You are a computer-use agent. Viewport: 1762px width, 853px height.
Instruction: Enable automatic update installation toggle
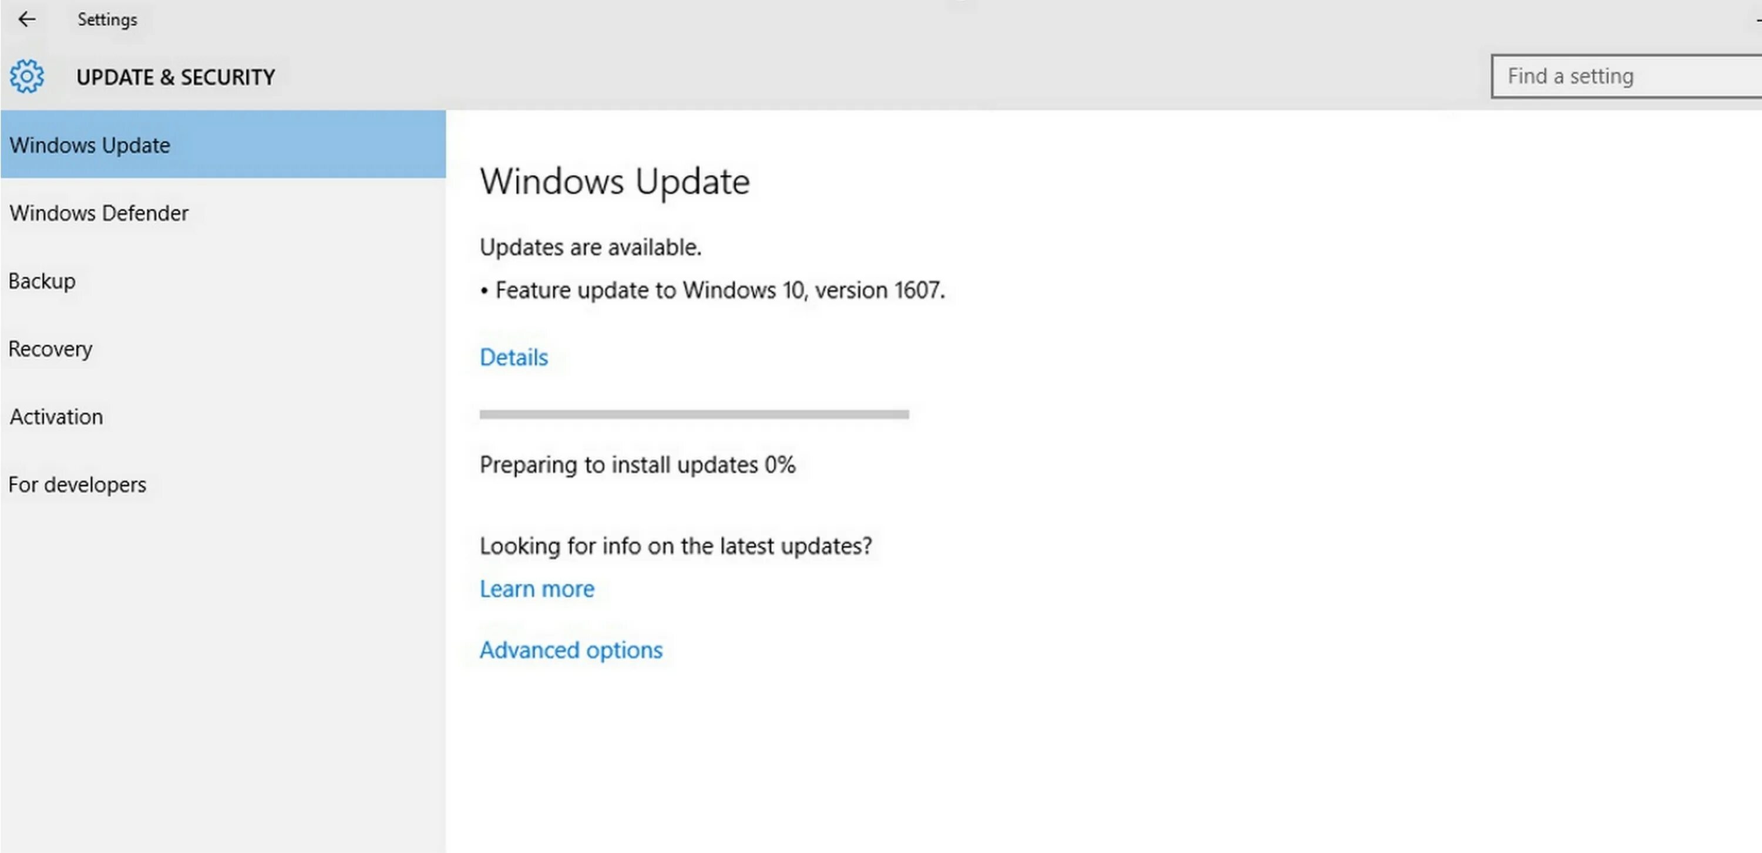[571, 649]
